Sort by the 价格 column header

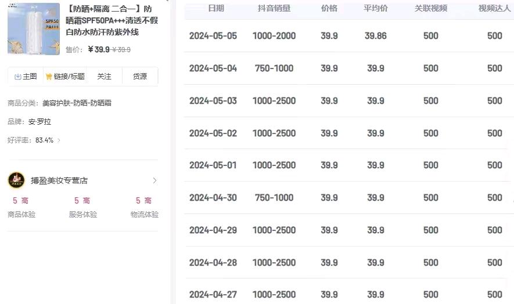point(329,8)
